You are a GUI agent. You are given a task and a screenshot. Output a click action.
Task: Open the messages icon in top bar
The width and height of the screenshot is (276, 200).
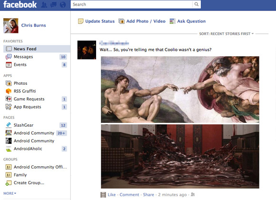pyautogui.click(x=53, y=5)
